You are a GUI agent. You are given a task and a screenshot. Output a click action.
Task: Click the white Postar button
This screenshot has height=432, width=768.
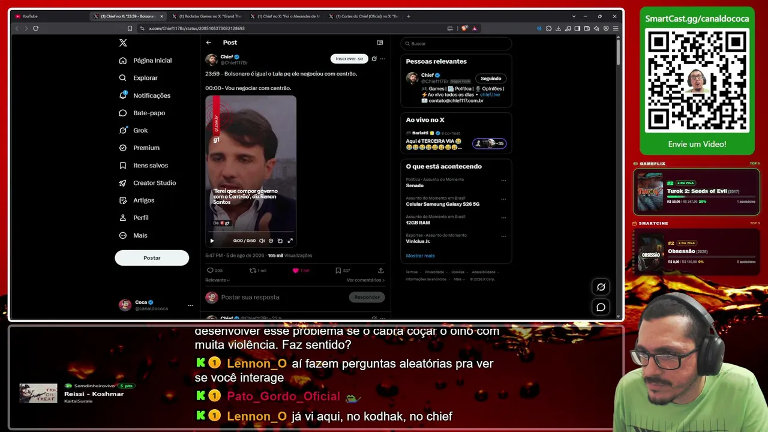[152, 258]
